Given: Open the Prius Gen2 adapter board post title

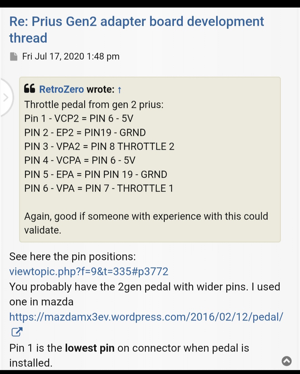Looking at the screenshot, I should click(x=136, y=29).
